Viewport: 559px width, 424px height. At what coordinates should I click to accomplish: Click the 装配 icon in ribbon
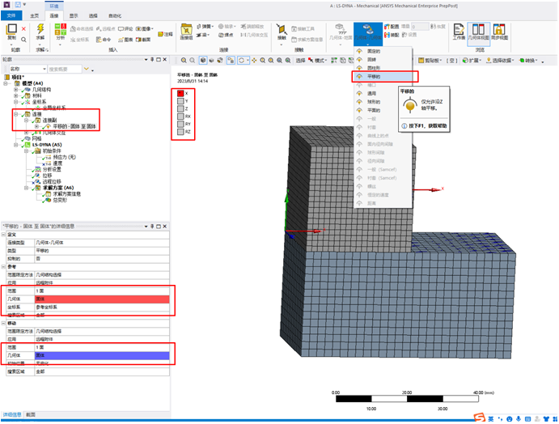point(387,35)
